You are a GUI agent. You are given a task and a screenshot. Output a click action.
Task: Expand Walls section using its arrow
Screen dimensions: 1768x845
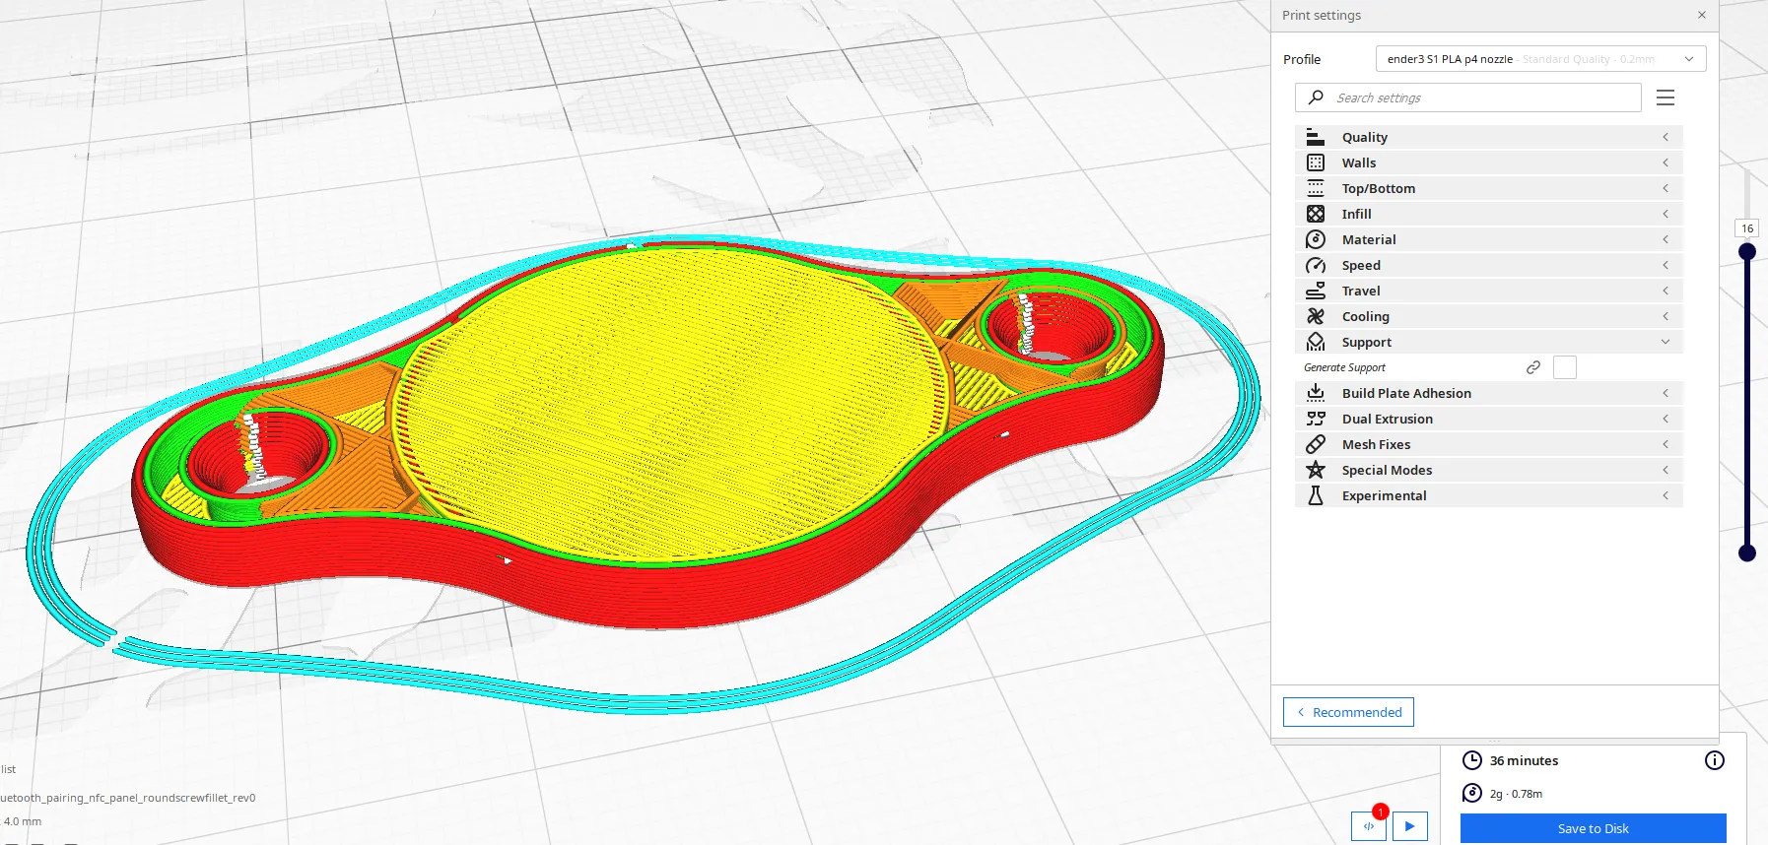(x=1666, y=162)
